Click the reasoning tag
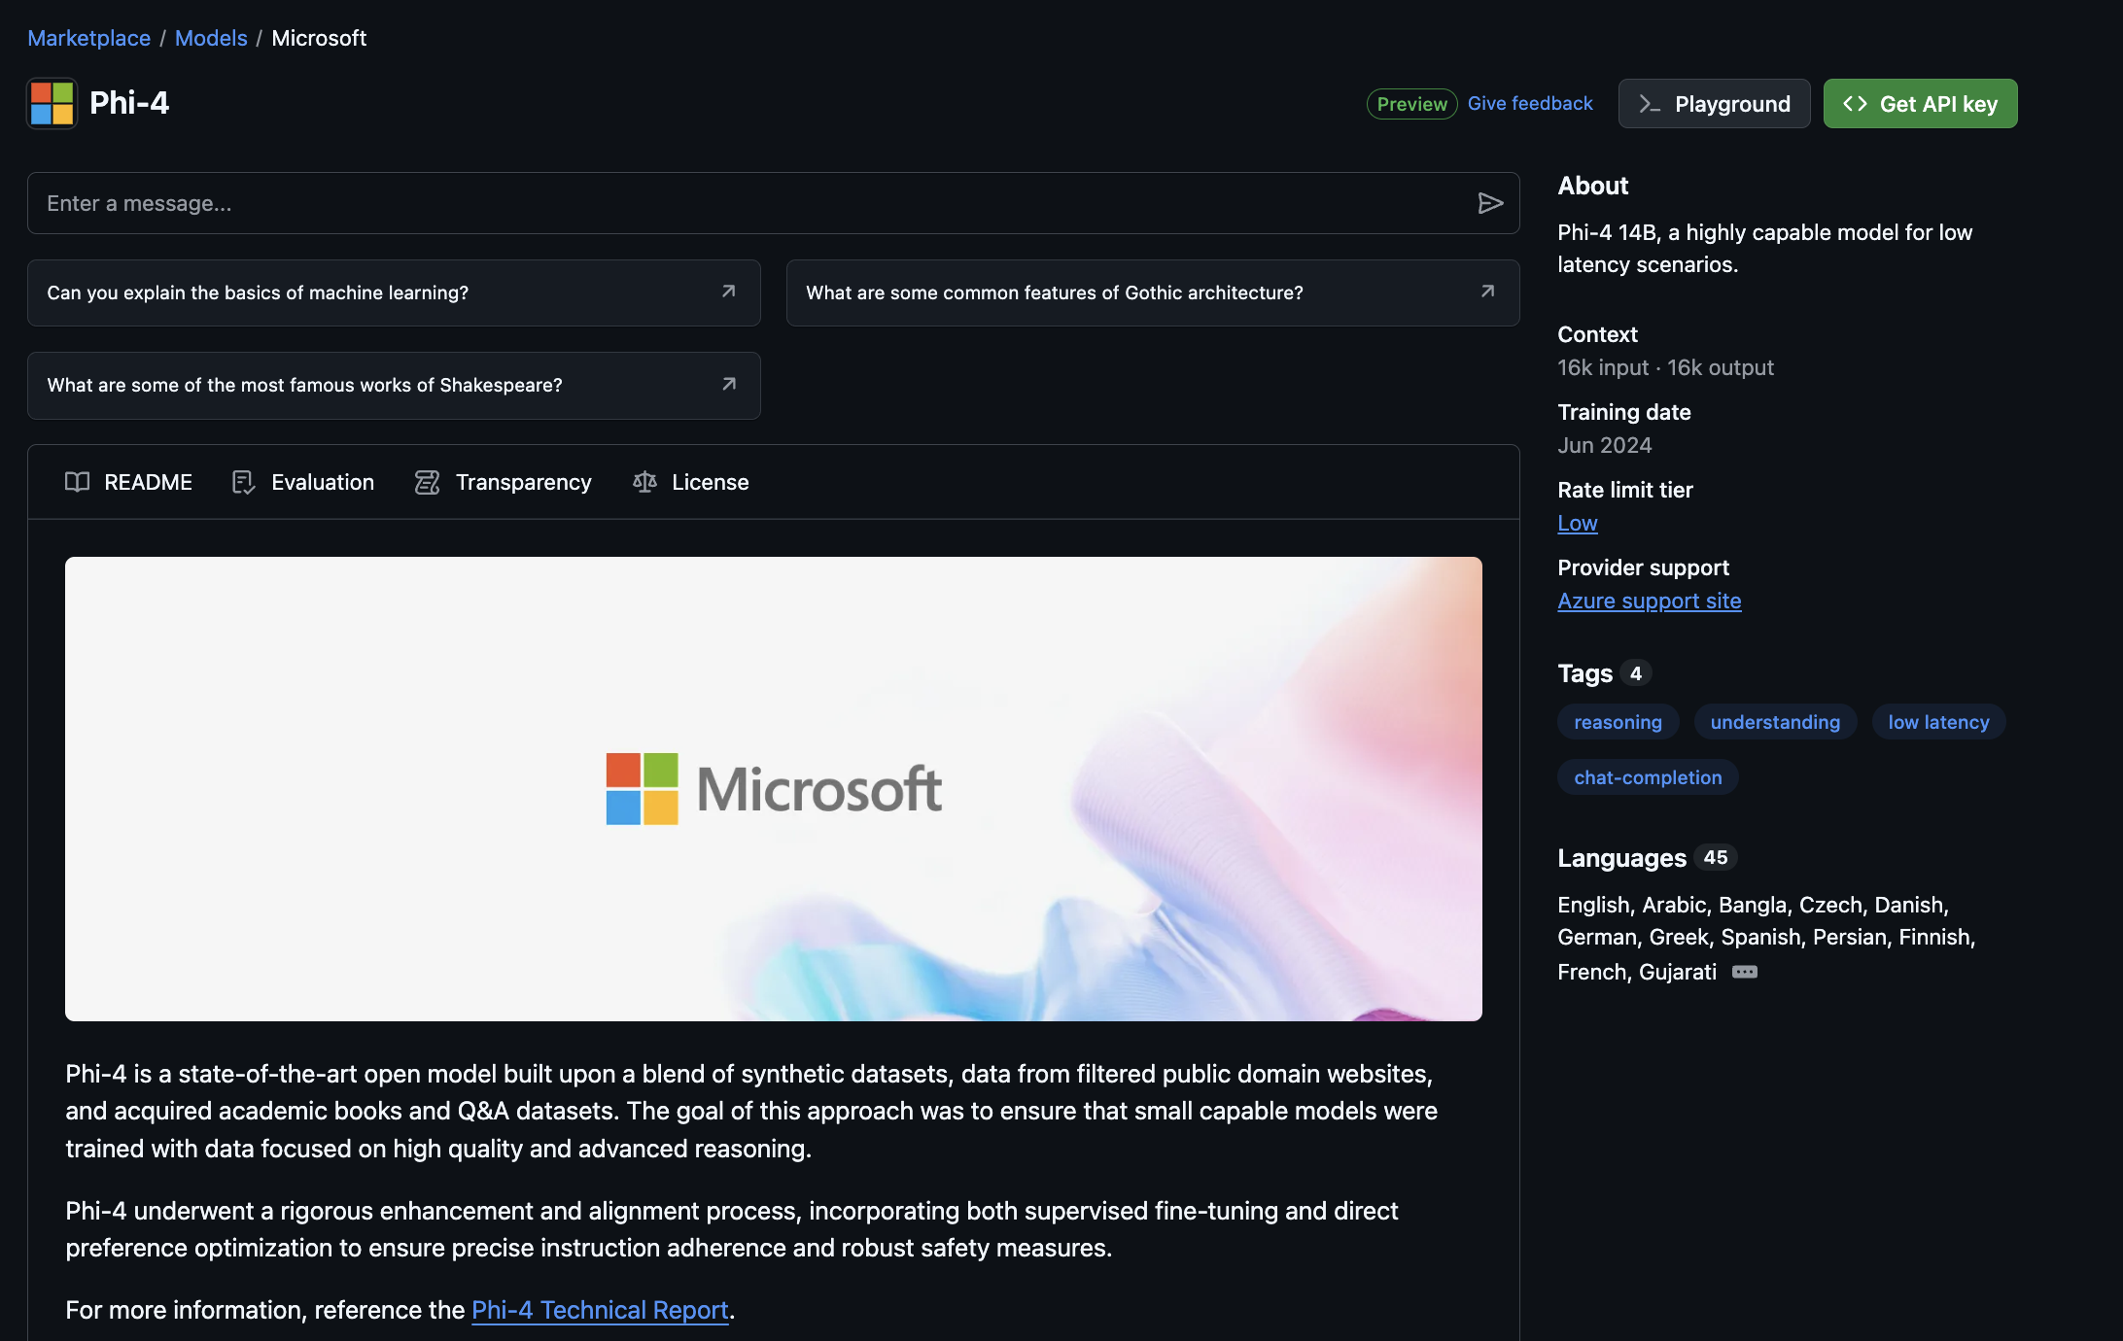Image resolution: width=2123 pixels, height=1341 pixels. coord(1618,722)
